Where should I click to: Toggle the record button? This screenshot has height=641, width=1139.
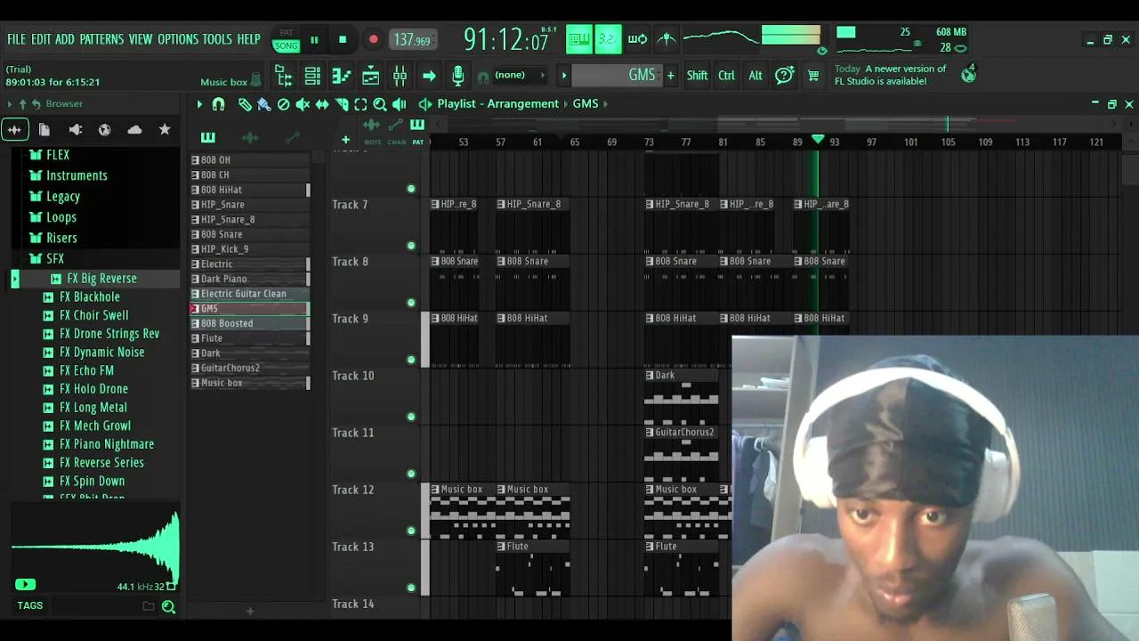(x=374, y=39)
